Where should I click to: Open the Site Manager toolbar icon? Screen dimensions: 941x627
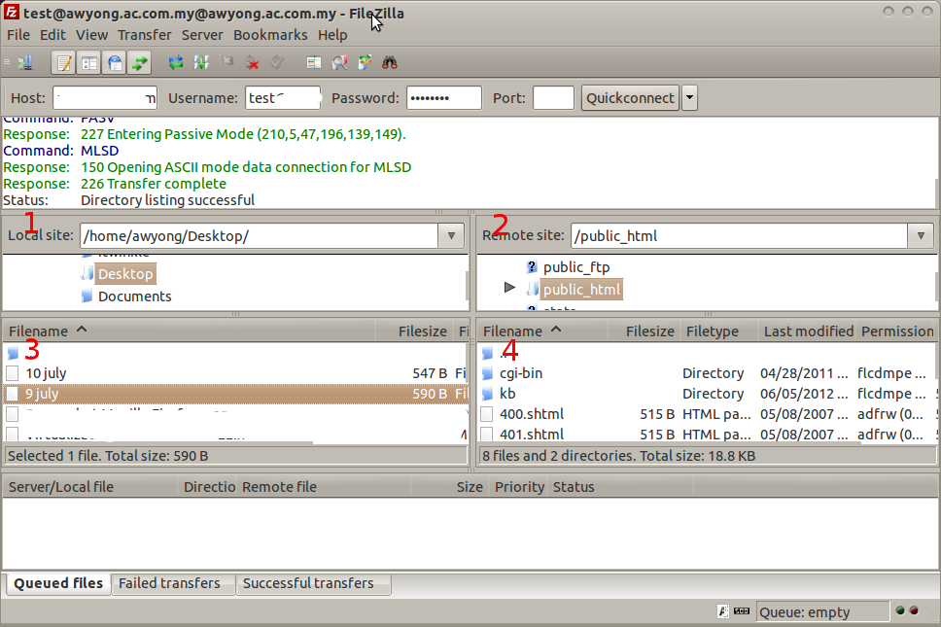[x=25, y=62]
